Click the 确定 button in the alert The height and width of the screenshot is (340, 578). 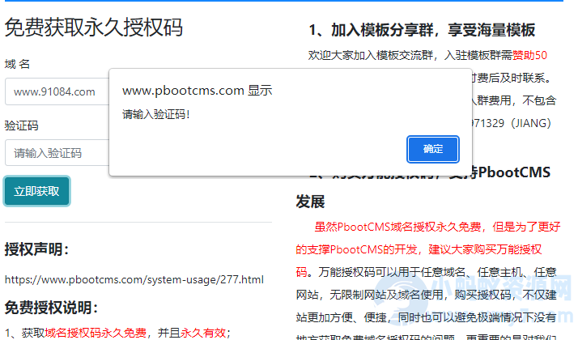[x=433, y=149]
